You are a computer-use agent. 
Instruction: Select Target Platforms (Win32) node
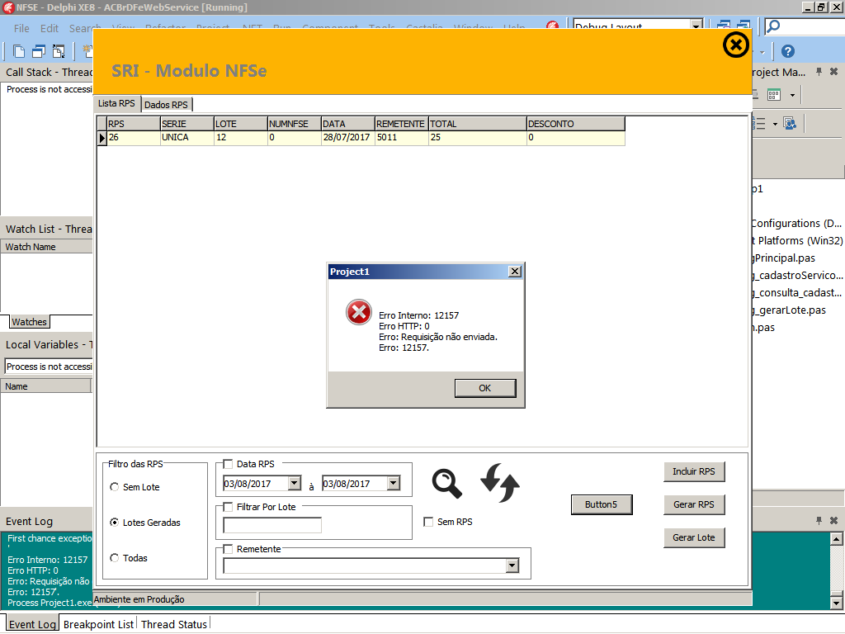click(x=798, y=240)
